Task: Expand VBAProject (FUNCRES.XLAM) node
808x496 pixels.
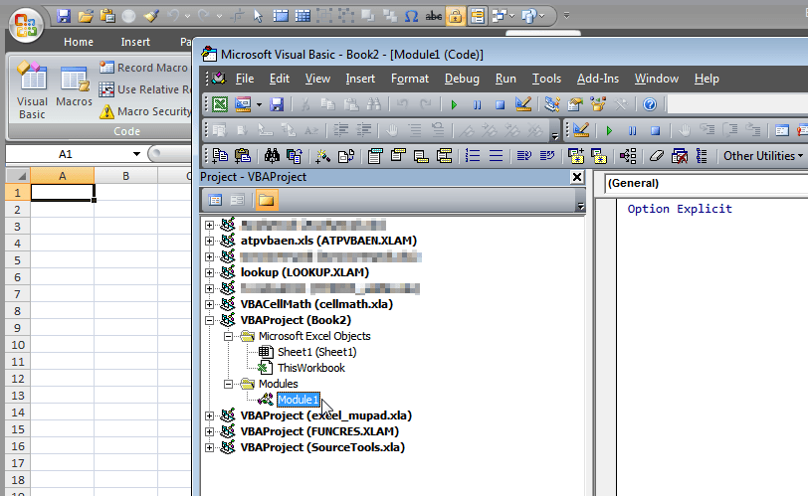Action: 209,431
